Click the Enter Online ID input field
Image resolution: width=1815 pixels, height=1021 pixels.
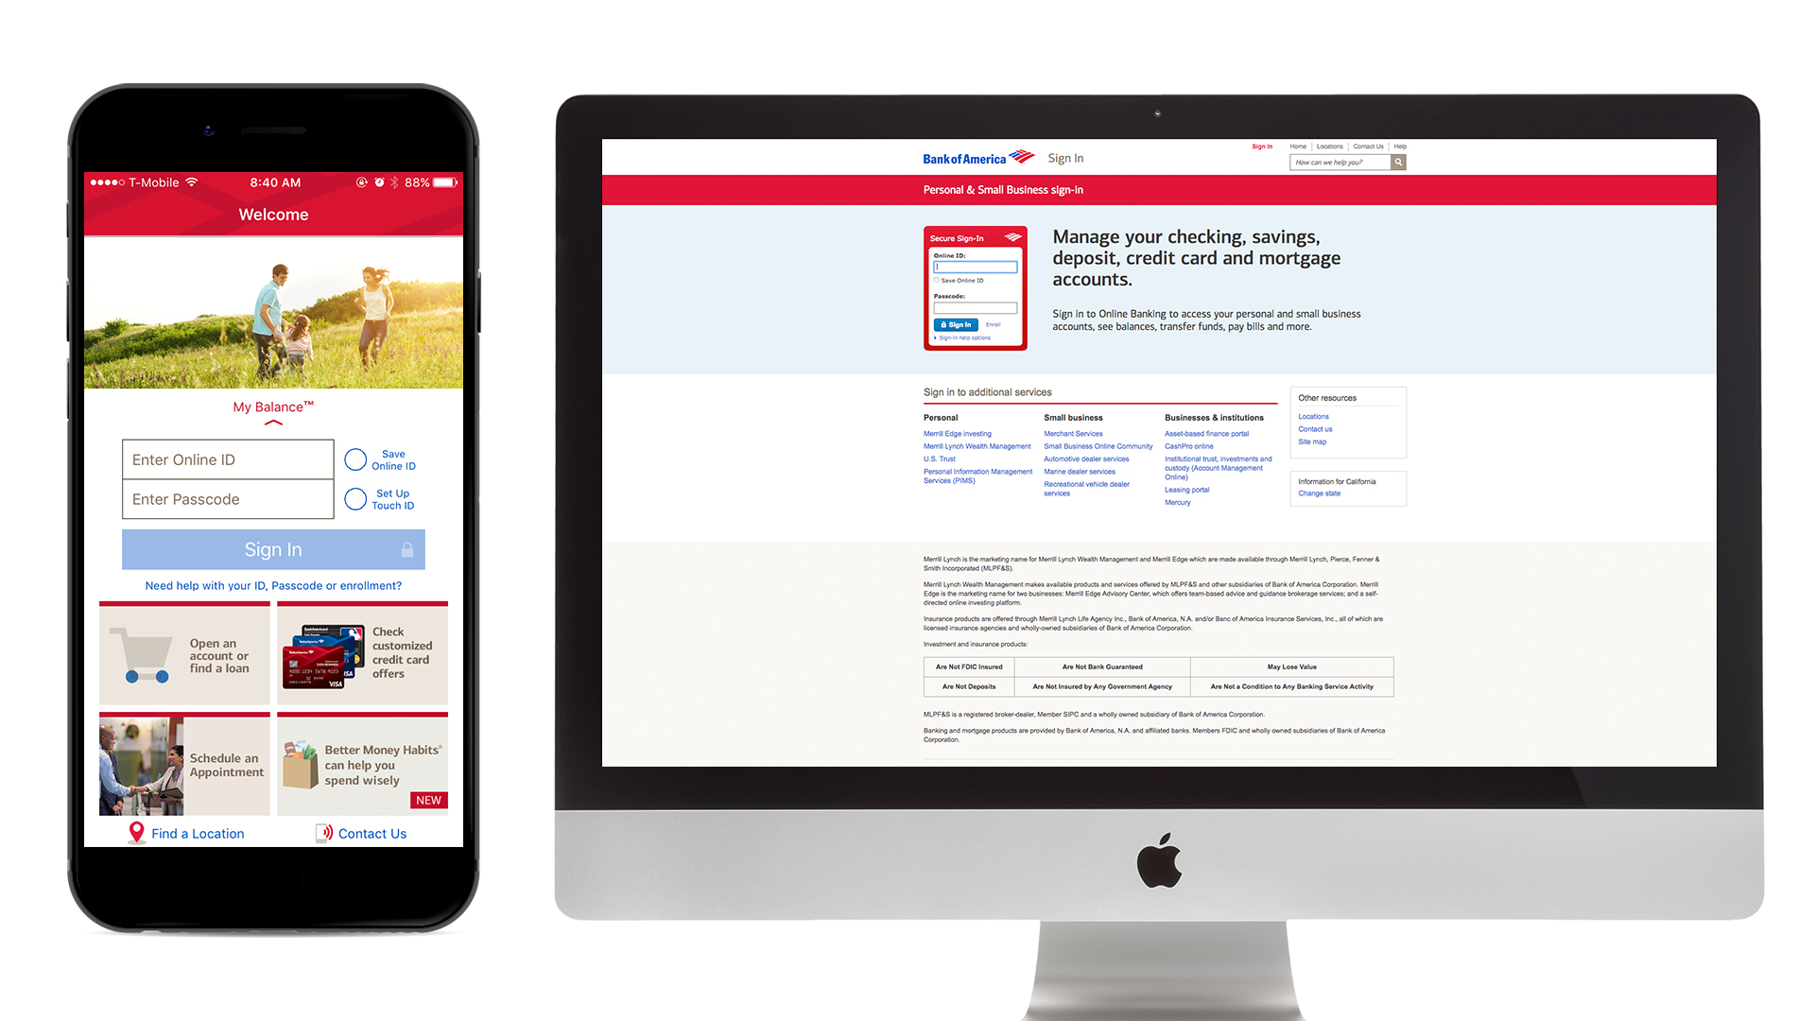[228, 457]
